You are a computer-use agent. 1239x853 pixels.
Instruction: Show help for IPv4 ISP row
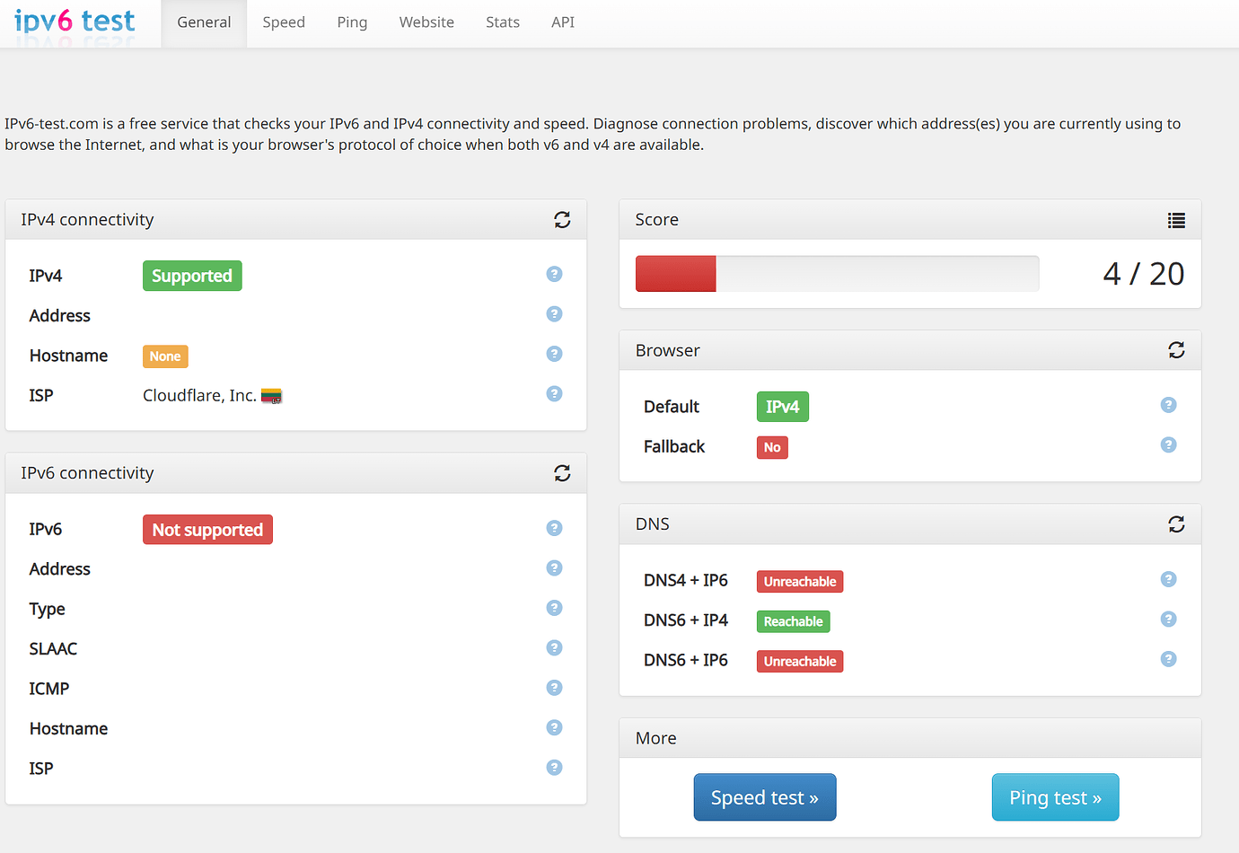click(x=554, y=394)
